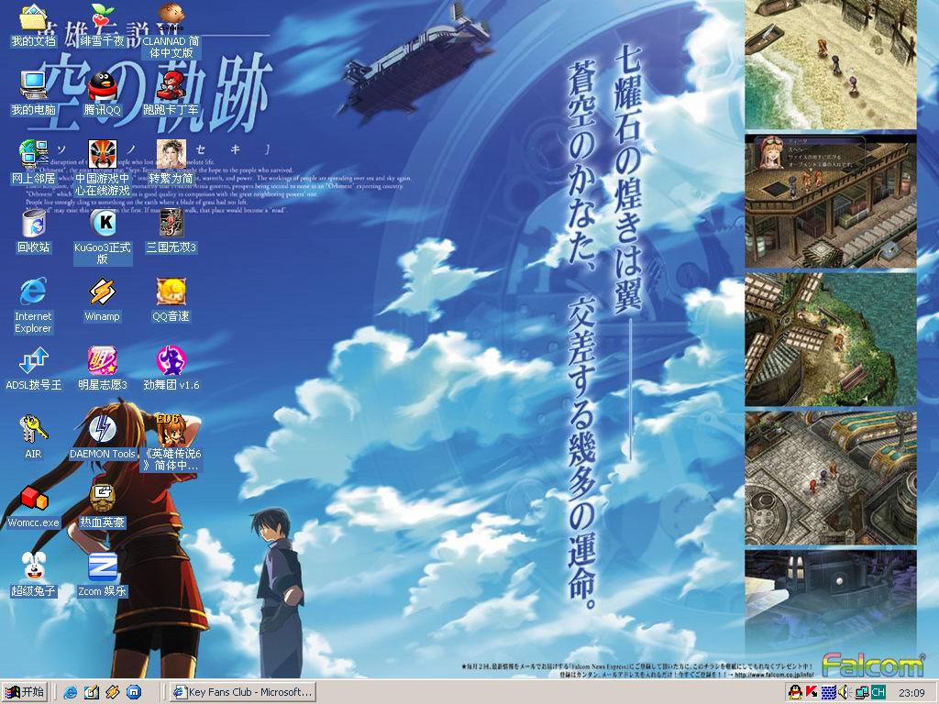This screenshot has height=704, width=939.
Task: Launch 腾讯QQ penguin desktop shortcut
Action: [103, 85]
